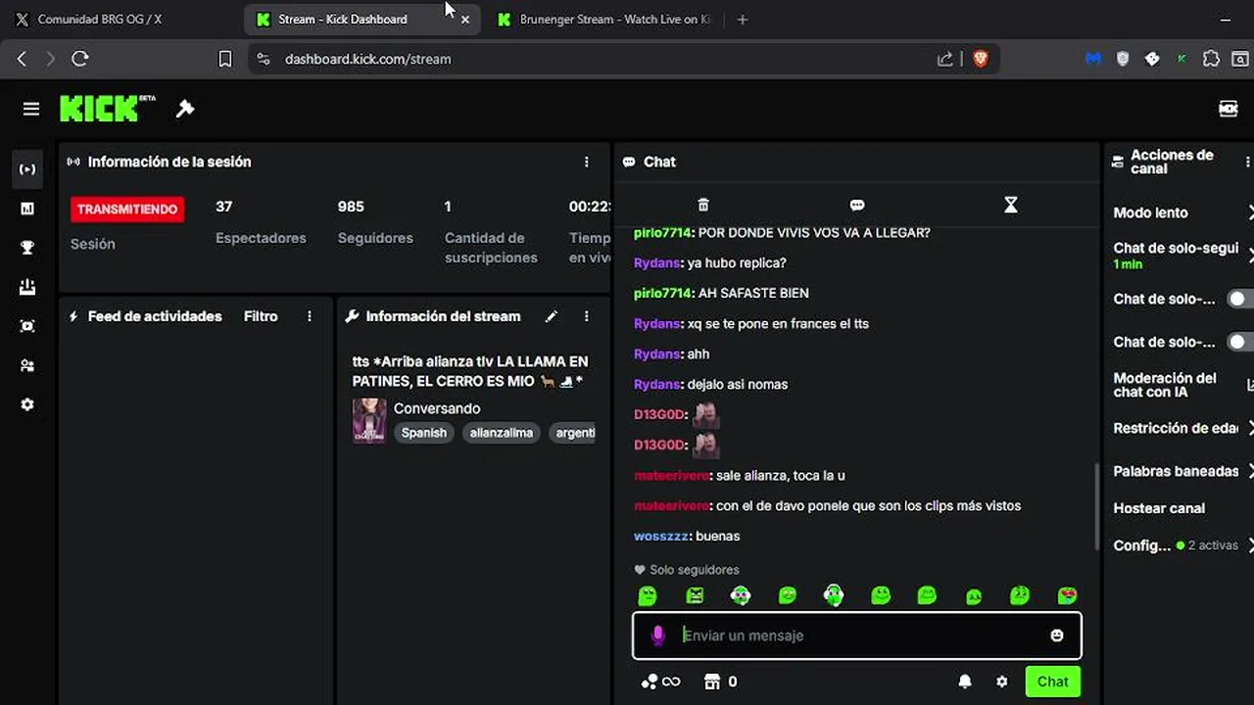
Task: Insert the green emote with headphones
Action: tap(834, 594)
